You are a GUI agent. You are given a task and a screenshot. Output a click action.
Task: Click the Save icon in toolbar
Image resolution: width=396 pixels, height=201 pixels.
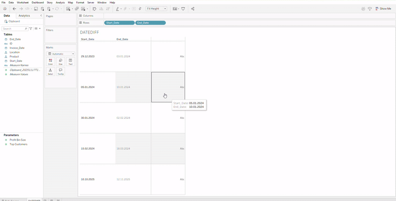pyautogui.click(x=36, y=9)
